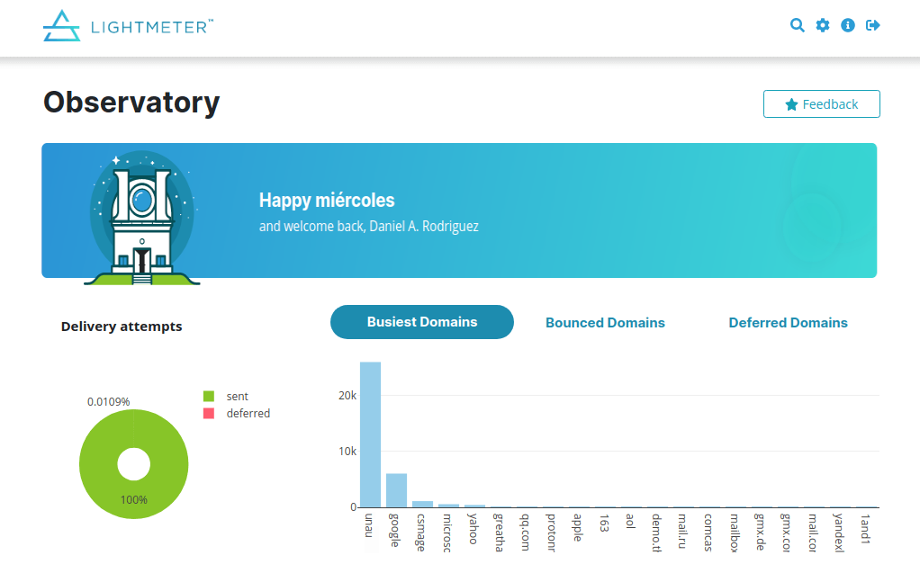Click the google domain bar

pos(396,490)
